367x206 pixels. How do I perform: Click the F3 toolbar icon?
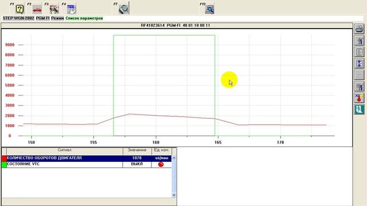pos(54,9)
